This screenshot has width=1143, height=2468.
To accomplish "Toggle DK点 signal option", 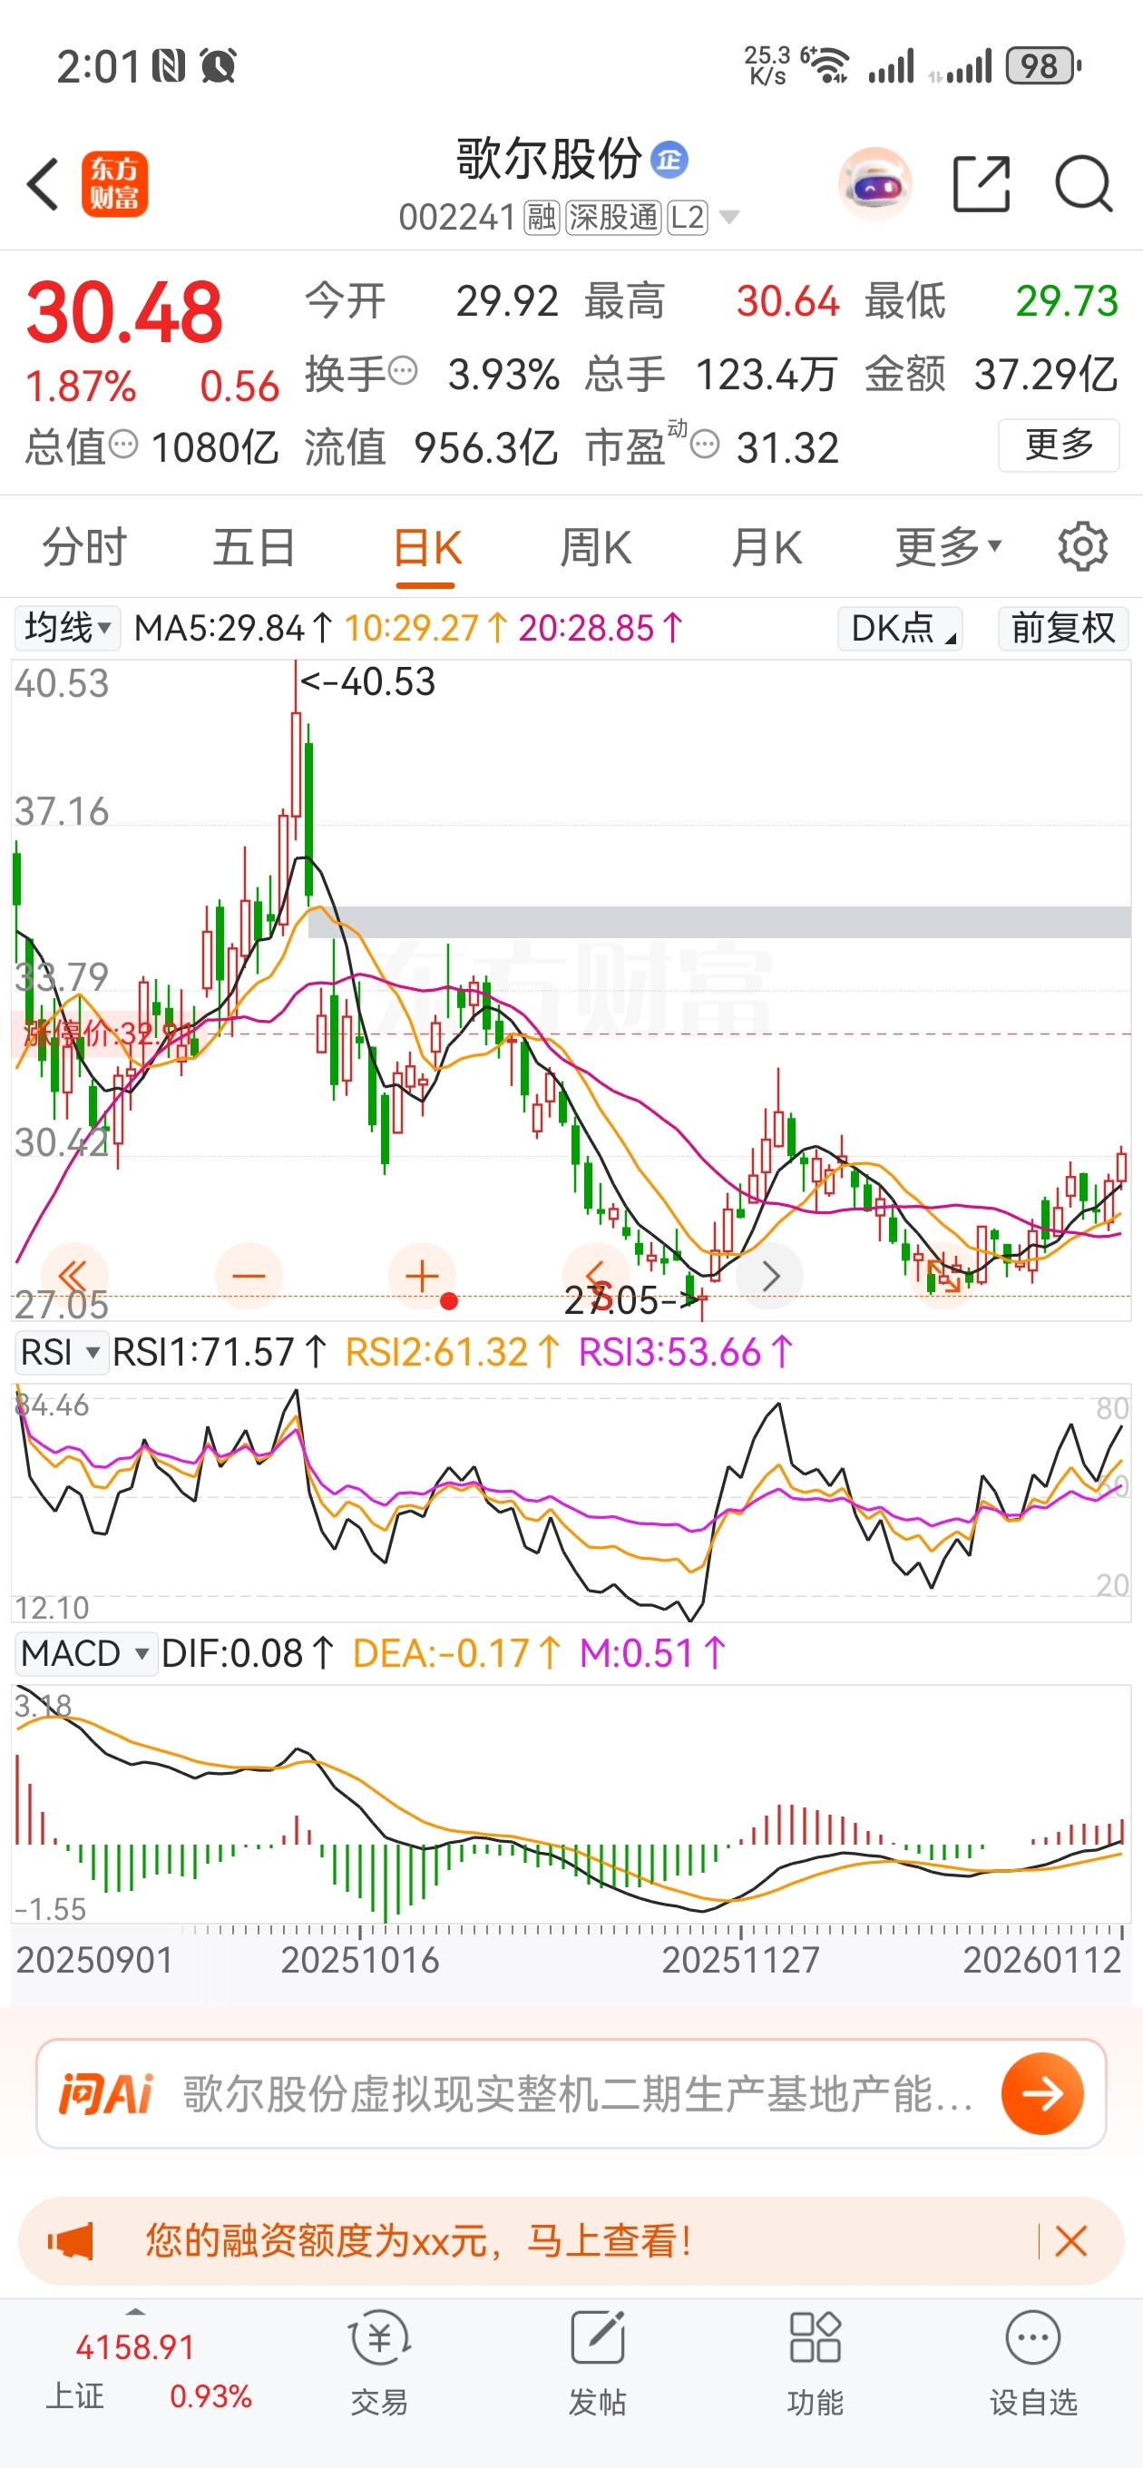I will (x=900, y=629).
